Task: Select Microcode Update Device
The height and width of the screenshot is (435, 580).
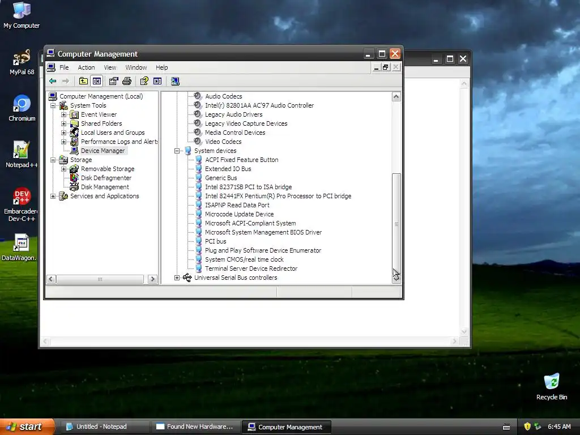Action: click(240, 214)
